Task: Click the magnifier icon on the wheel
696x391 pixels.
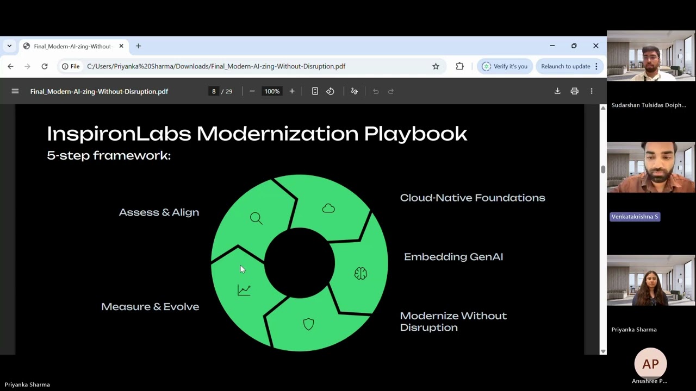Action: 256,218
